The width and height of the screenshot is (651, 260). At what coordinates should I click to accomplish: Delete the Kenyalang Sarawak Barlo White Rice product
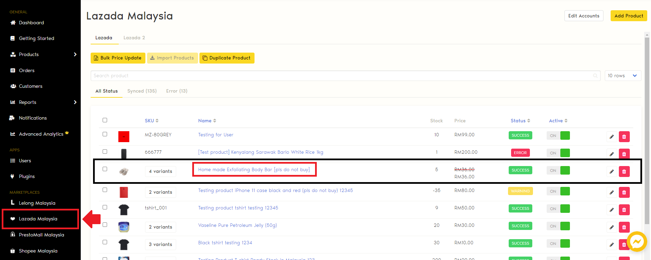(624, 154)
